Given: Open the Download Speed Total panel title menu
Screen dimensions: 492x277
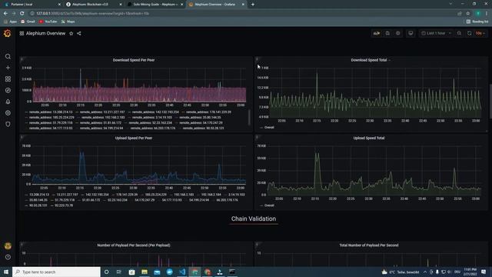Looking at the screenshot, I should point(369,60).
